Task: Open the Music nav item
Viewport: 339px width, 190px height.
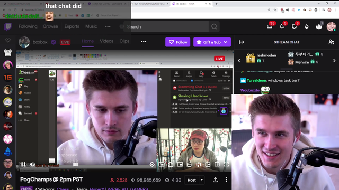Action: pyautogui.click(x=91, y=26)
